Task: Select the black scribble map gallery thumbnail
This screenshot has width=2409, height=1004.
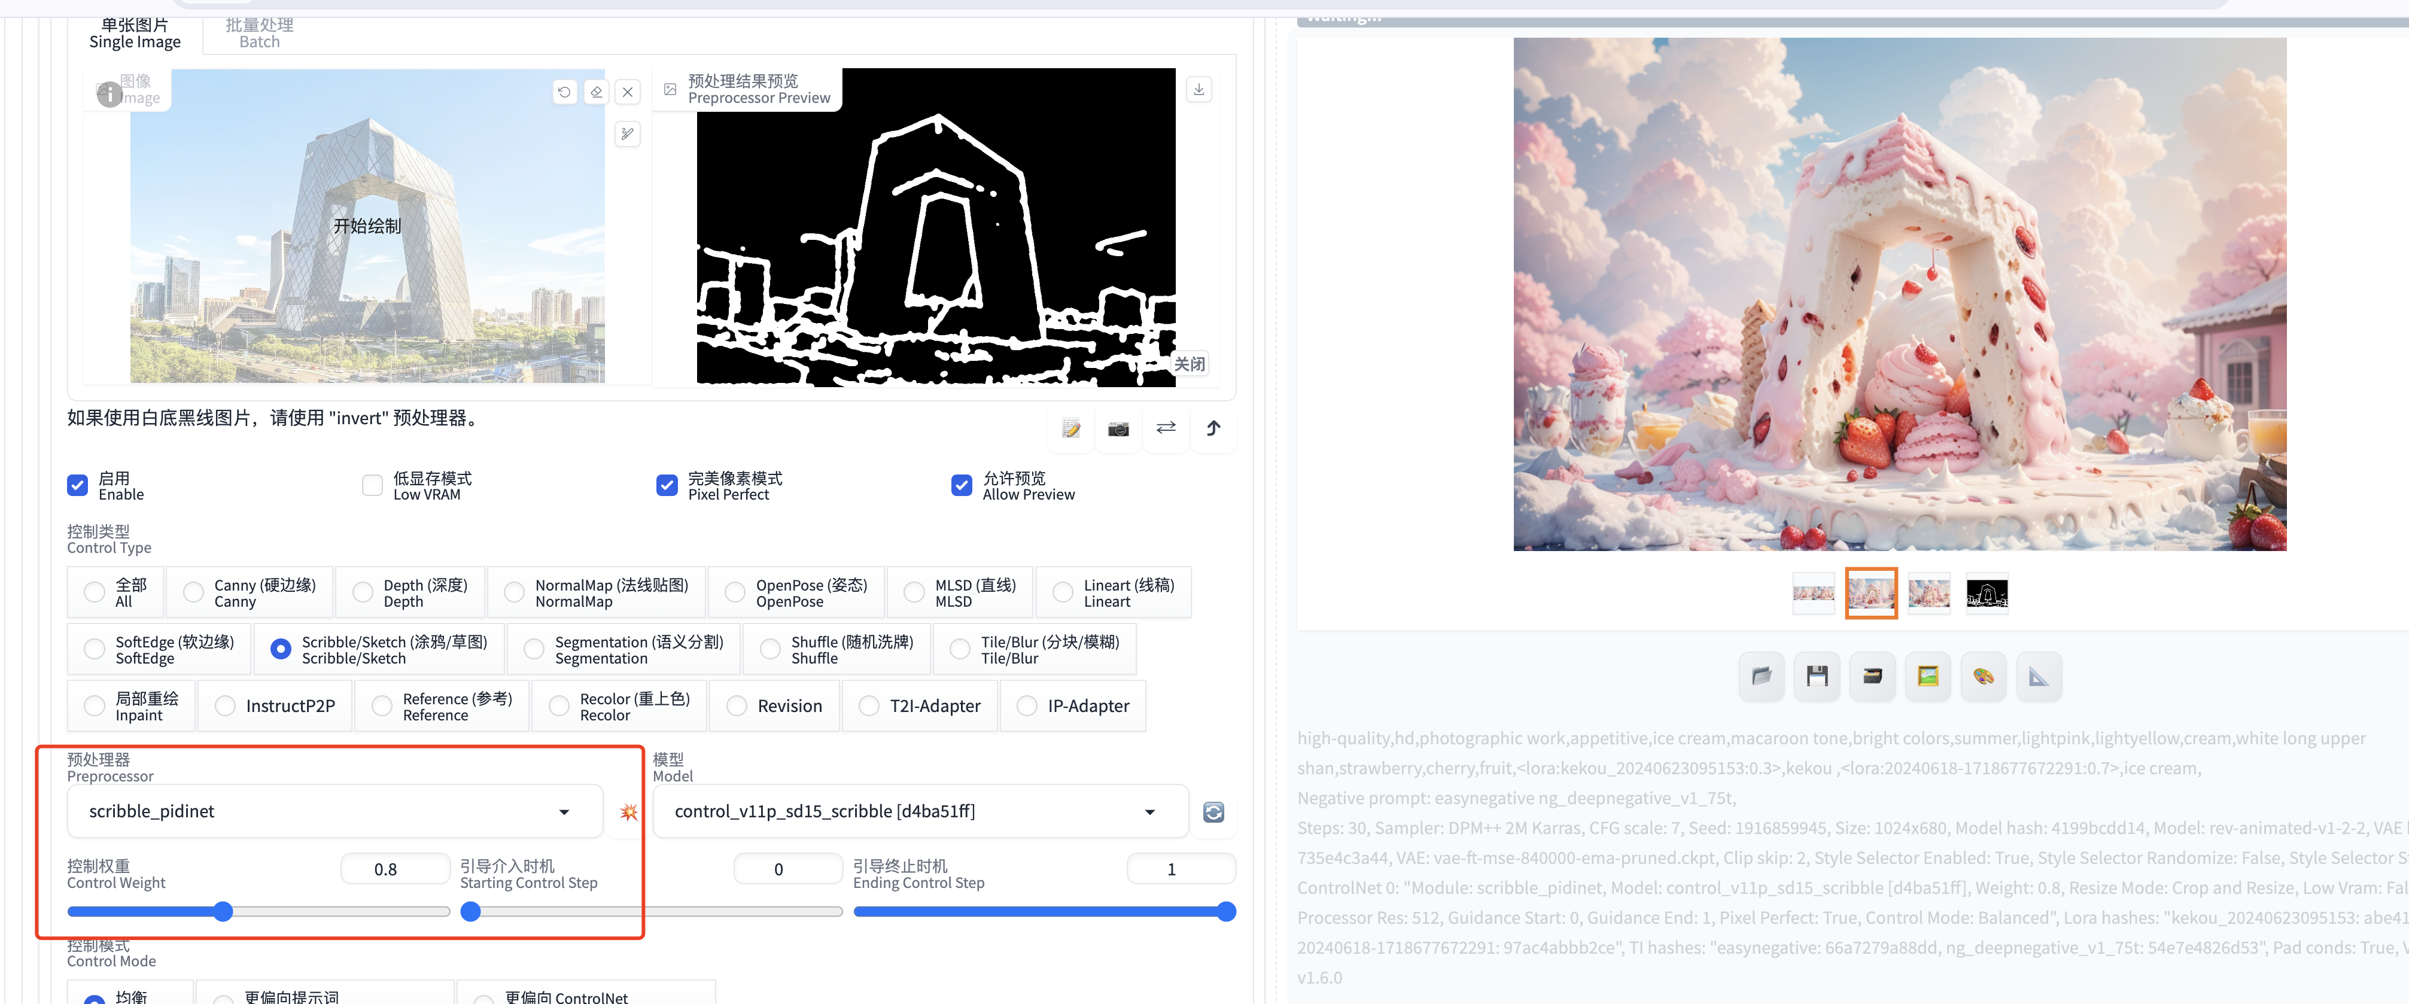Action: 1987,594
